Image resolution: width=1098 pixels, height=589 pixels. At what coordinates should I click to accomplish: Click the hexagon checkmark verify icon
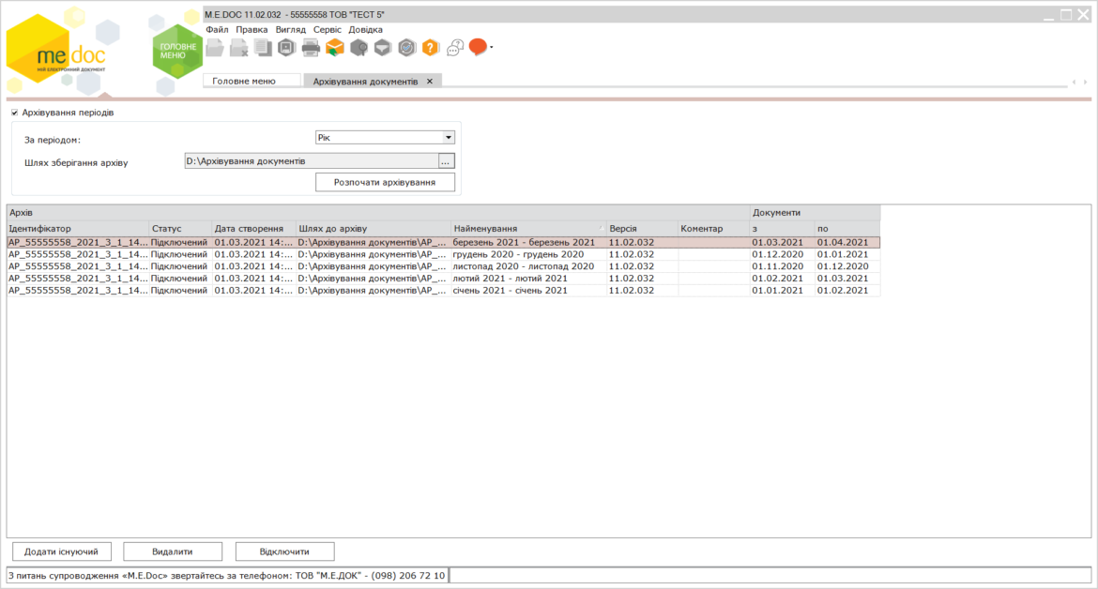(x=407, y=48)
